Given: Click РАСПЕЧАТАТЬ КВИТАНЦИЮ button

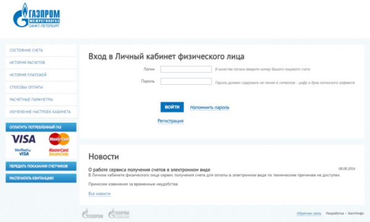Looking at the screenshot, I should point(41,178).
